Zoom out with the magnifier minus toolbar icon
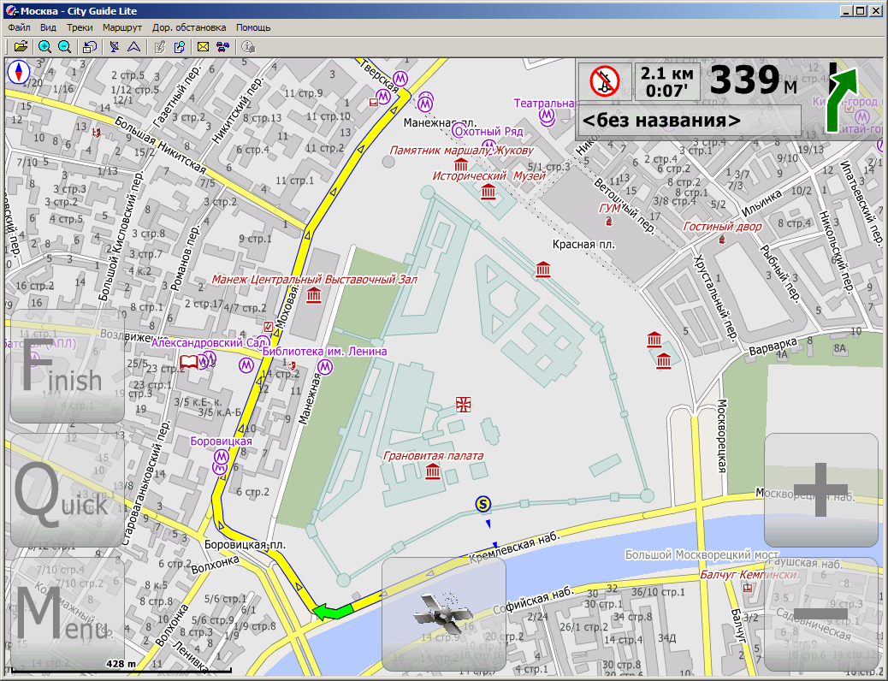The width and height of the screenshot is (888, 681). tap(64, 46)
